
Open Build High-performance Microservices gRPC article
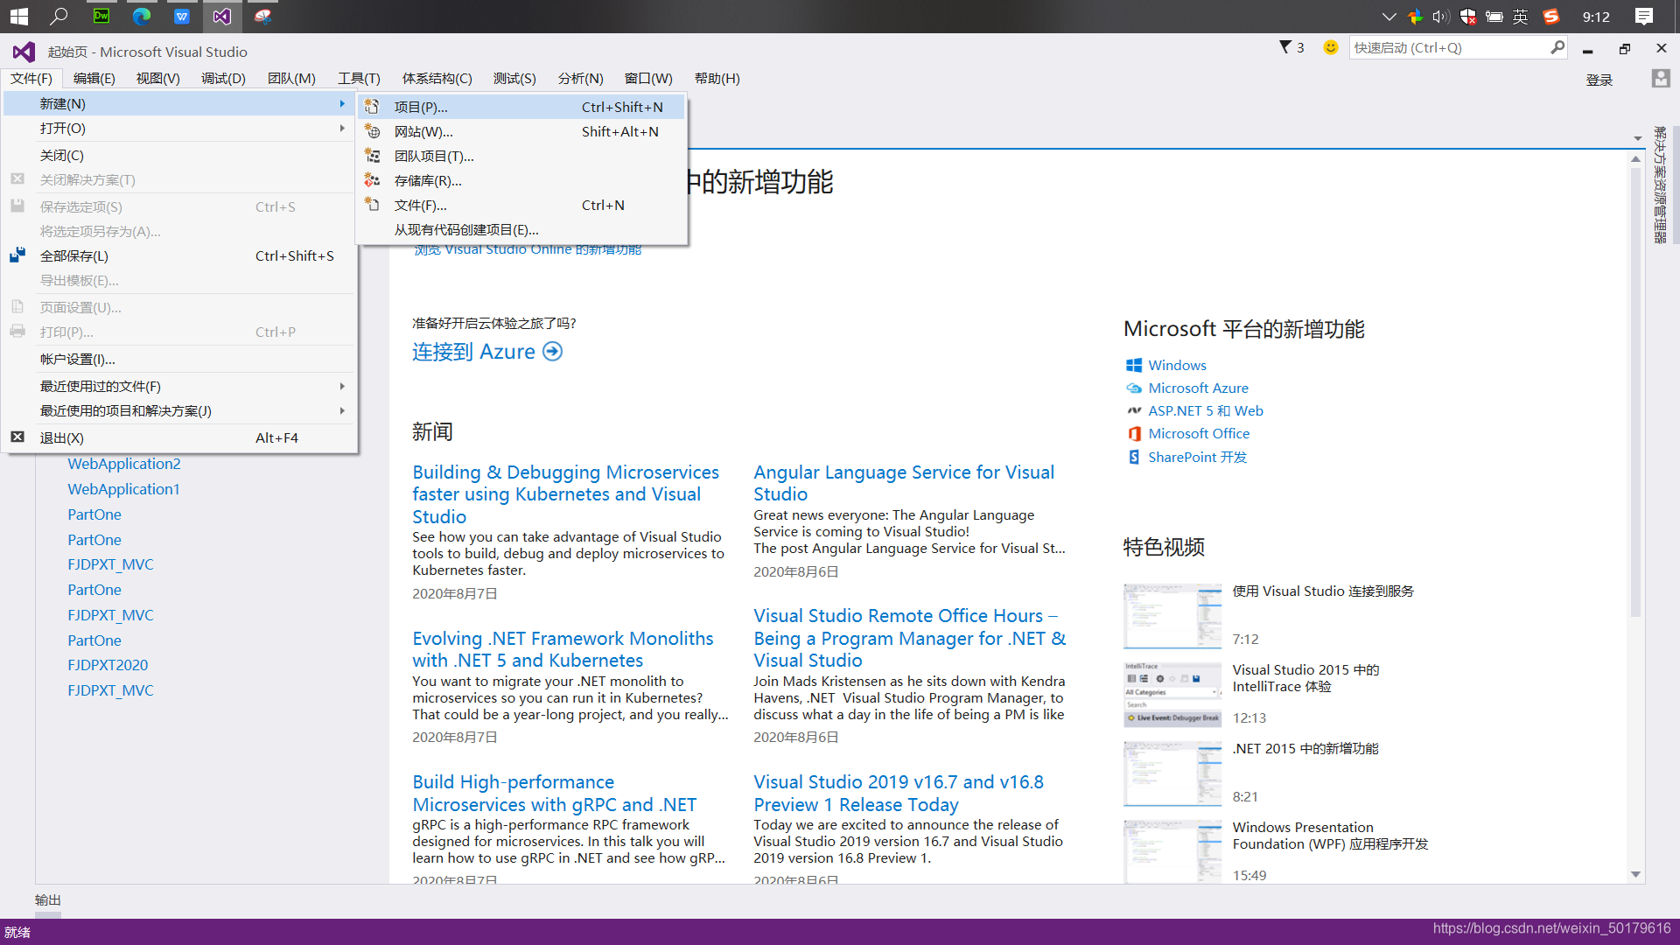tap(554, 793)
